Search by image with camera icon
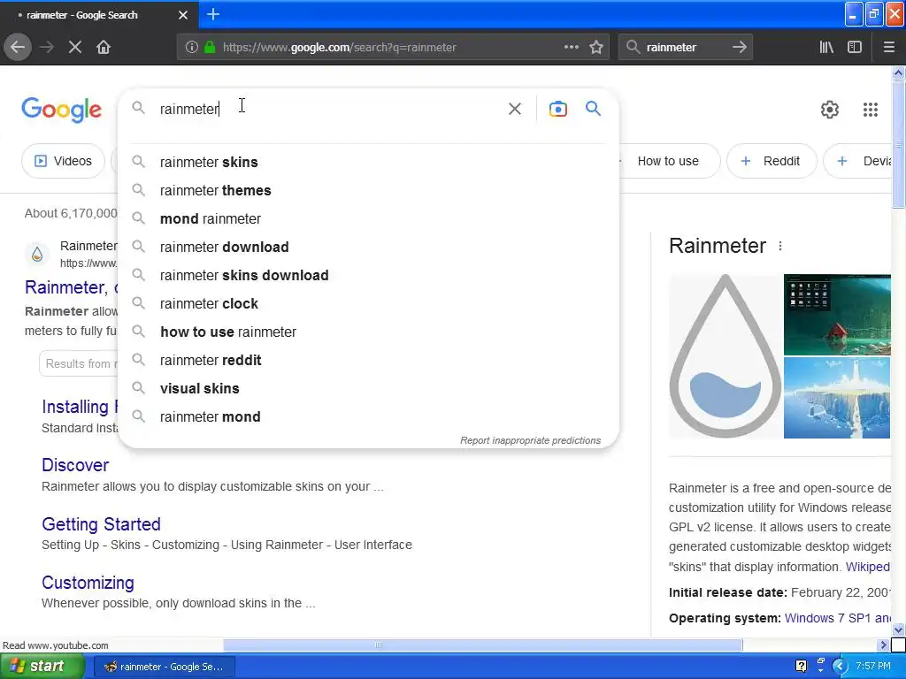The width and height of the screenshot is (906, 679). pyautogui.click(x=557, y=109)
